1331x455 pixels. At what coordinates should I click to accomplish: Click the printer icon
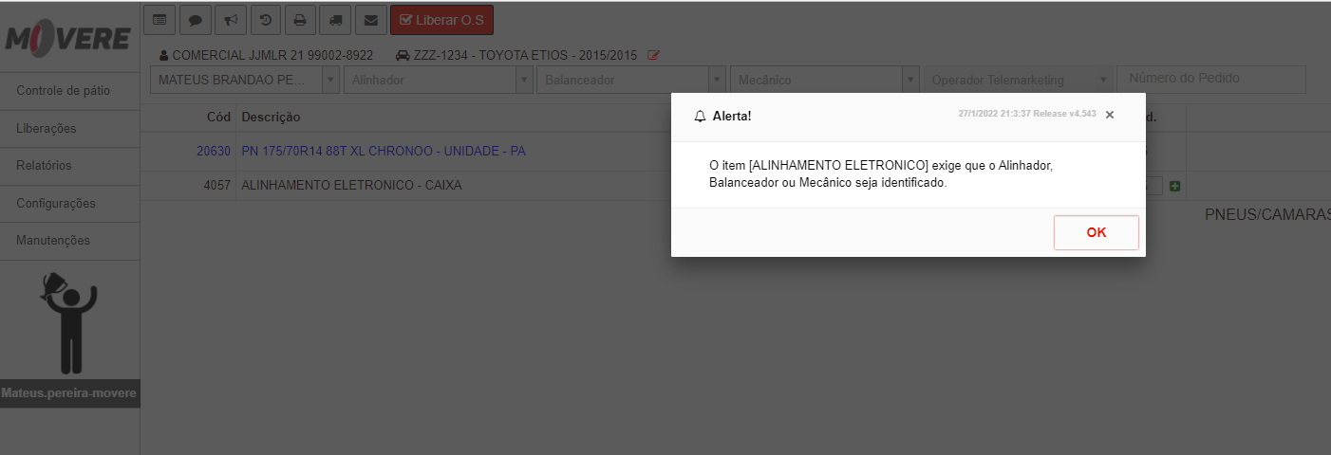tap(300, 19)
